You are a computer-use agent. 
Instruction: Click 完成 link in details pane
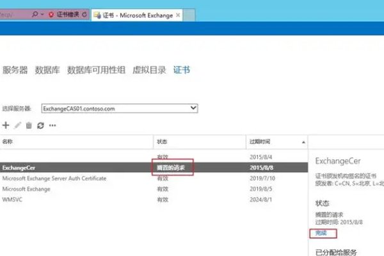click(321, 233)
